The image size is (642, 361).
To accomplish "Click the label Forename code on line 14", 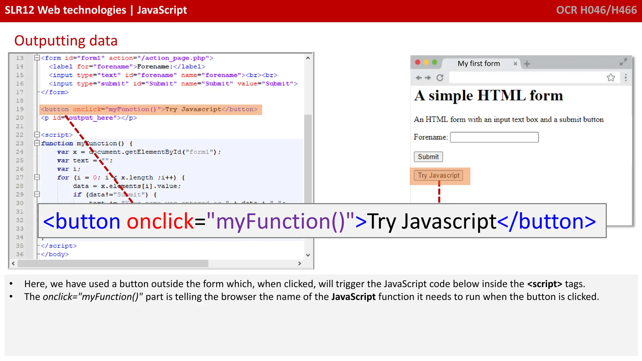I will pos(127,66).
